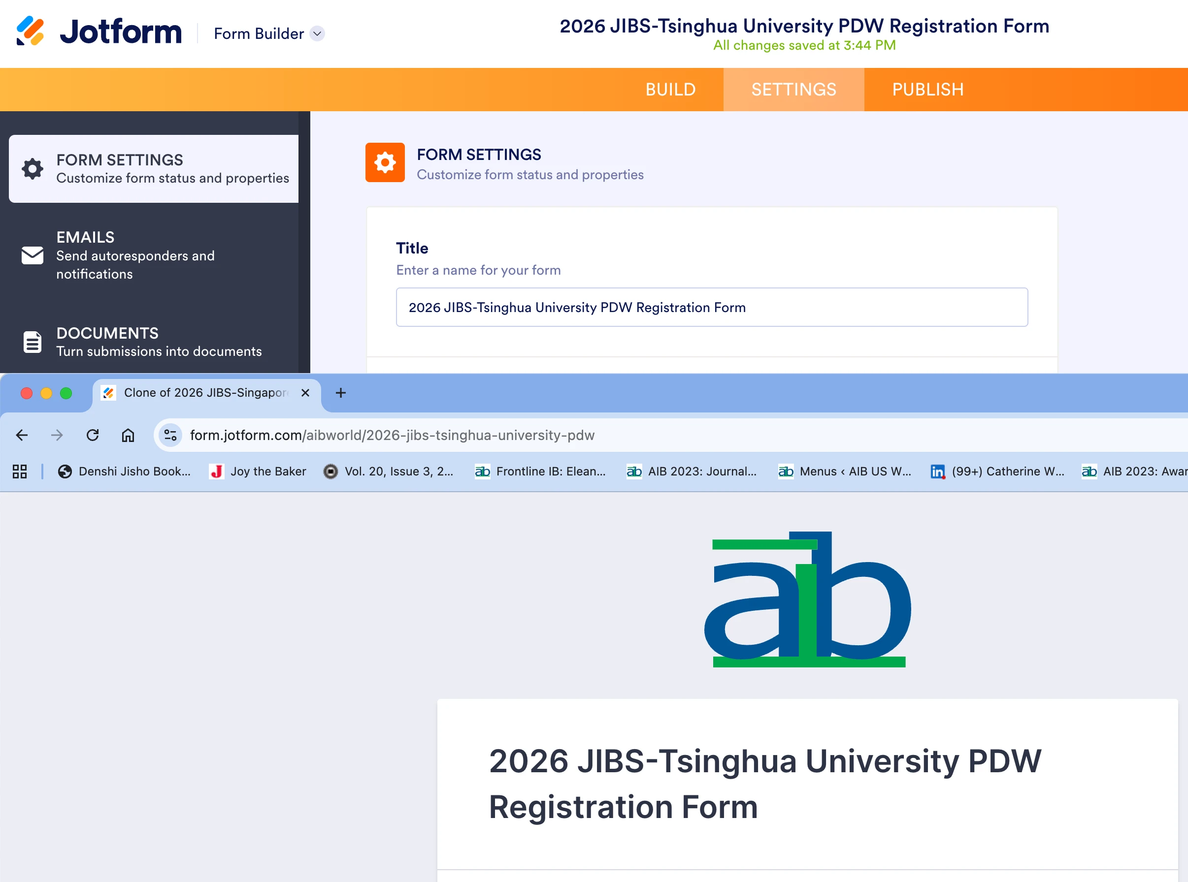The height and width of the screenshot is (882, 1188).
Task: Open the bookmarks apps grid icon
Action: (20, 472)
